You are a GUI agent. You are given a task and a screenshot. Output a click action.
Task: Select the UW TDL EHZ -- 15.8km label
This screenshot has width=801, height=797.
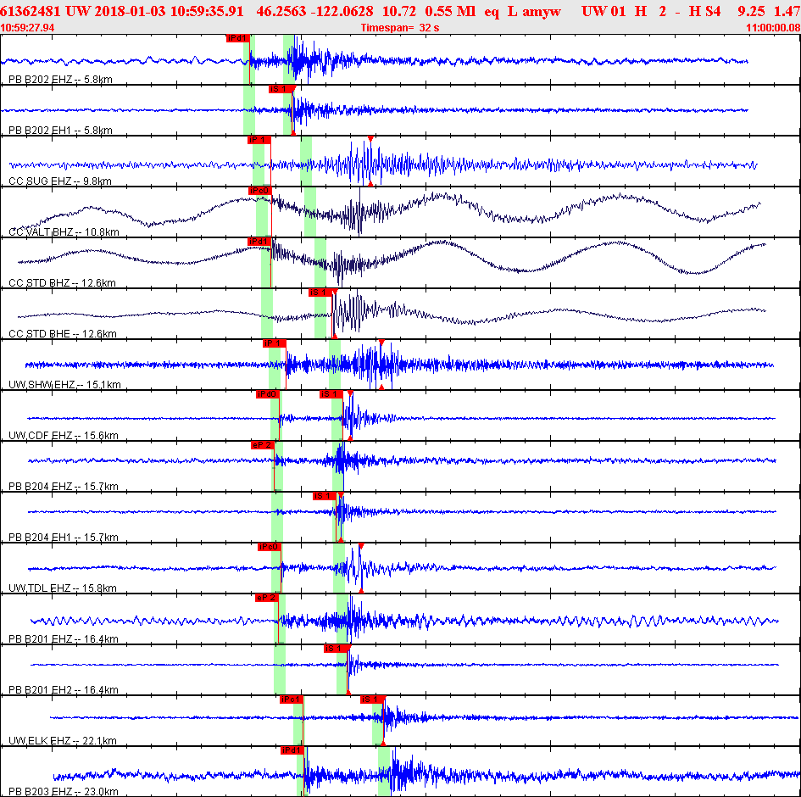63,588
